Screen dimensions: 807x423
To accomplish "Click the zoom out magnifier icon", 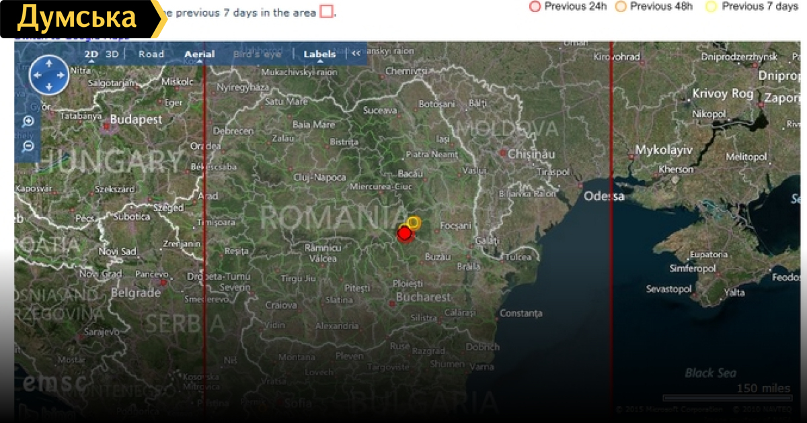I will click(x=28, y=146).
